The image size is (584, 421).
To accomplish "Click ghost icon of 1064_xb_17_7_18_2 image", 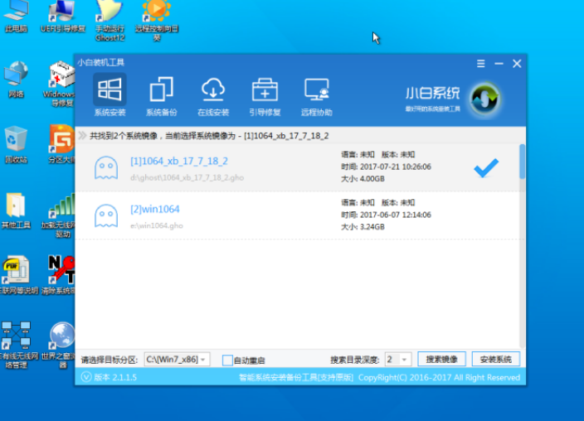I will 106,167.
